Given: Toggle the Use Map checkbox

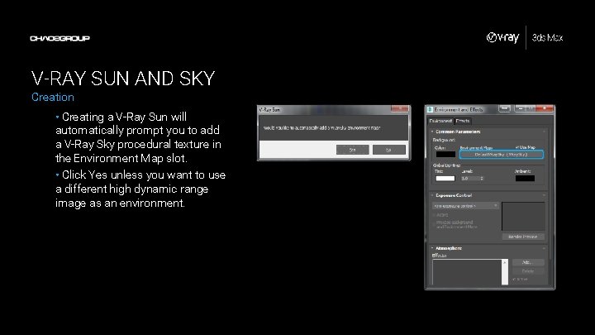Looking at the screenshot, I should 516,147.
